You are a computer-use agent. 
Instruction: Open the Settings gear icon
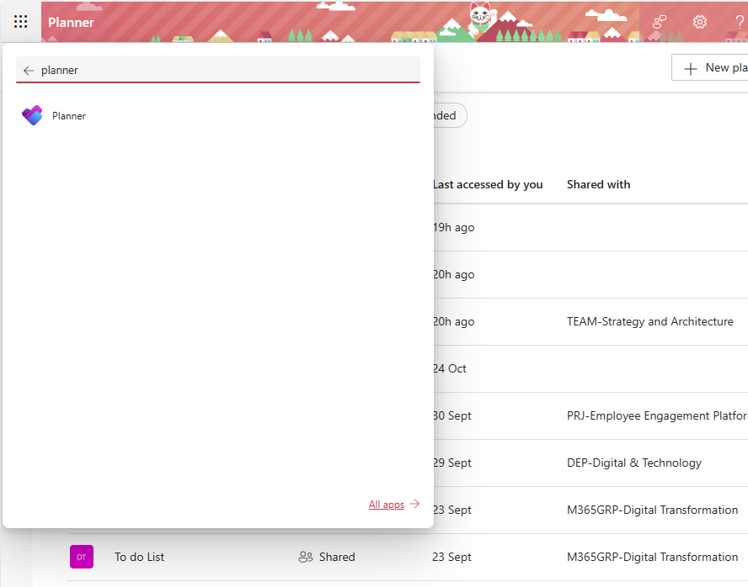pyautogui.click(x=699, y=21)
